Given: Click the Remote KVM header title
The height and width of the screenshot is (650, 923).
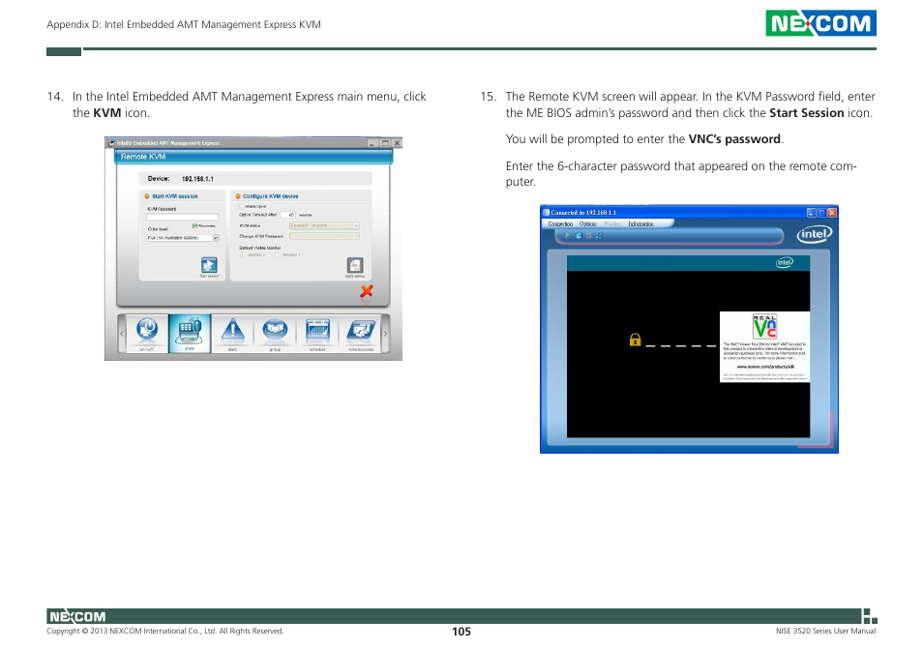Looking at the screenshot, I should [x=143, y=157].
